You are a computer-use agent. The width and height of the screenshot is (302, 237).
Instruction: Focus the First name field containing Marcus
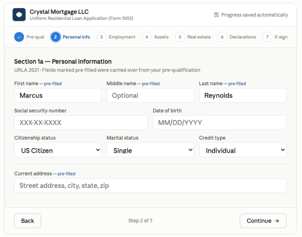coord(58,96)
